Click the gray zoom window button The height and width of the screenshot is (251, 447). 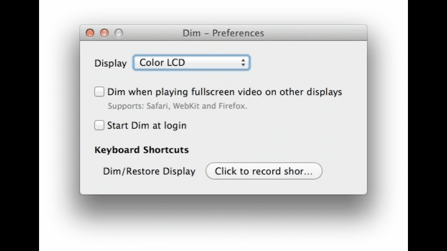119,33
